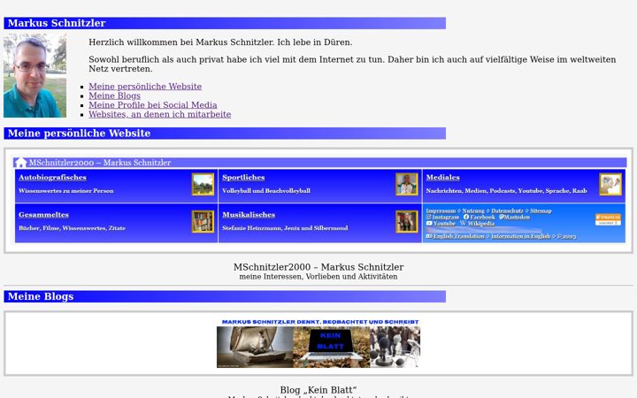Image resolution: width=637 pixels, height=398 pixels.
Task: Open 'Meine Profile bei Social Media' link
Action: pyautogui.click(x=153, y=105)
